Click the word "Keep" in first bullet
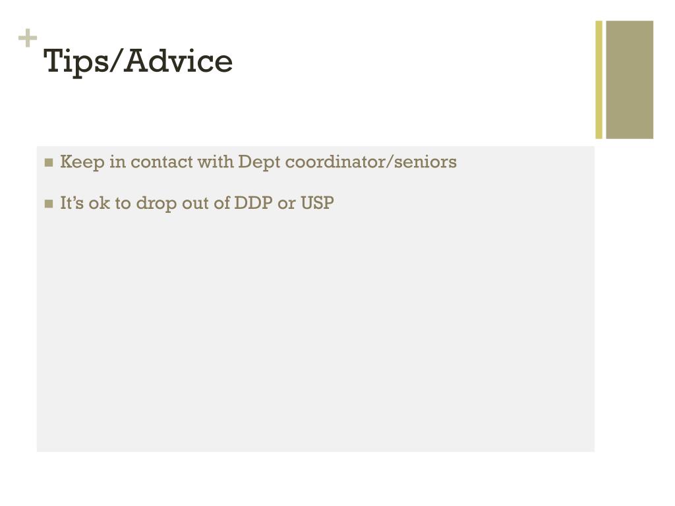 click(82, 163)
